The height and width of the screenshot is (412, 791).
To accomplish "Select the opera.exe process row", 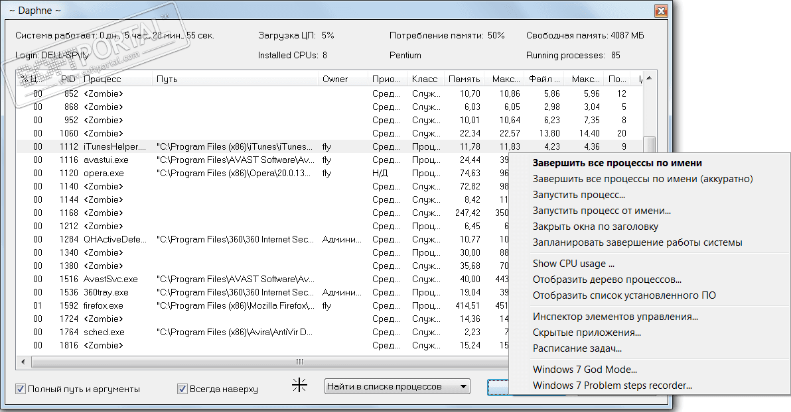I will click(x=262, y=173).
